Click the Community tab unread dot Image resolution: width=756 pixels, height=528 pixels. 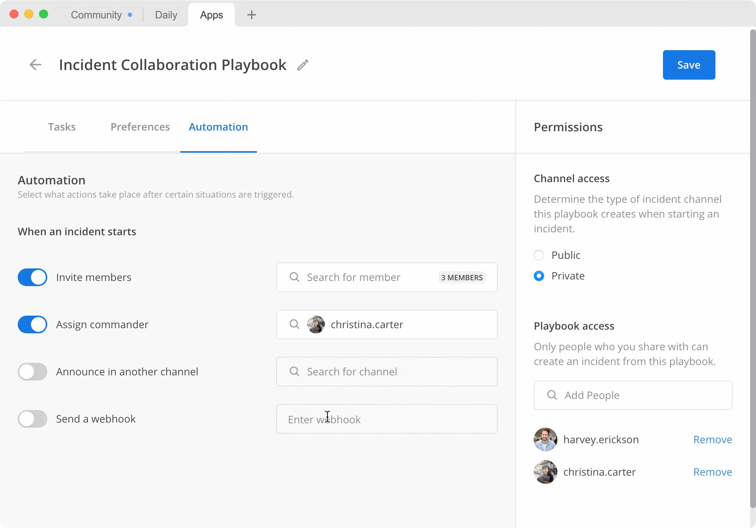[x=130, y=15]
